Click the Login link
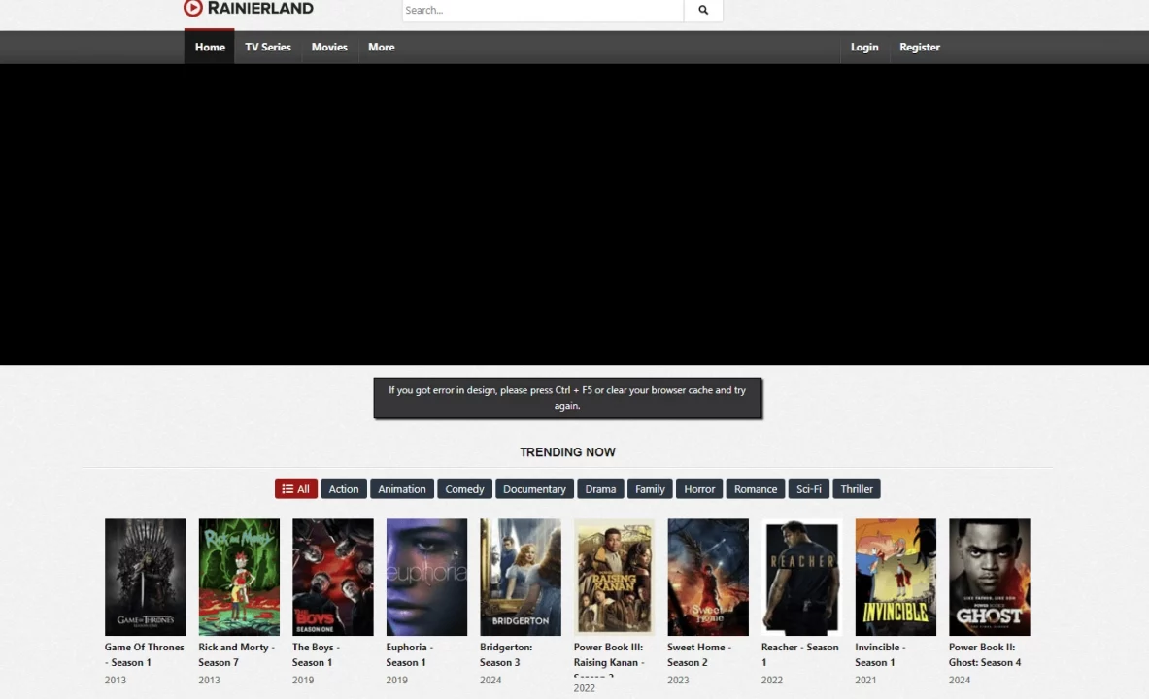This screenshot has width=1149, height=699. tap(863, 48)
